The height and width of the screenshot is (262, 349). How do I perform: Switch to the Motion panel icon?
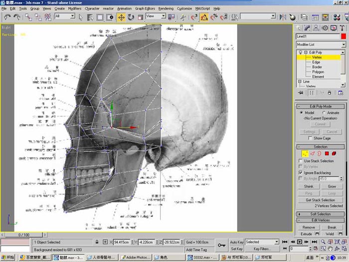click(325, 28)
